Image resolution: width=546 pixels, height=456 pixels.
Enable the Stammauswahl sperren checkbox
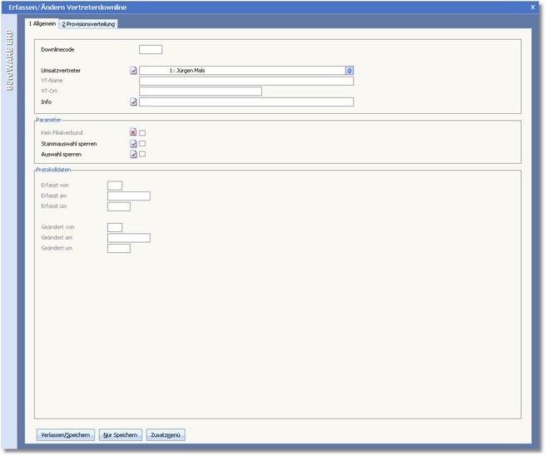tap(143, 144)
